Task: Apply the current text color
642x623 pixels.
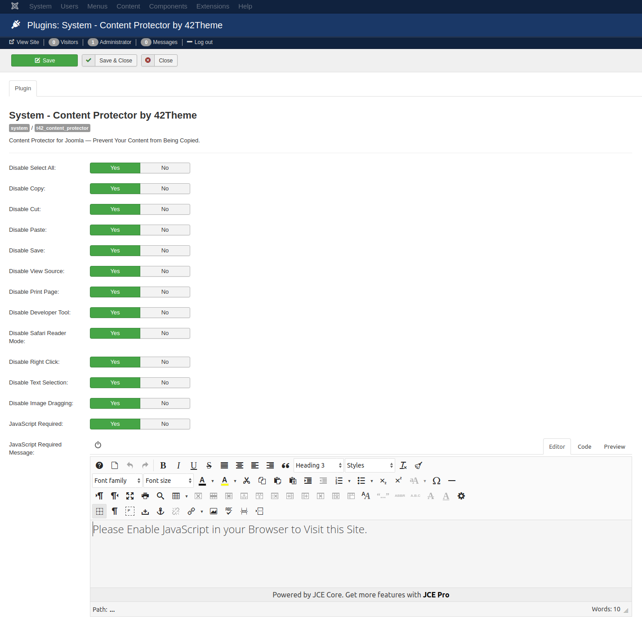Action: point(202,481)
